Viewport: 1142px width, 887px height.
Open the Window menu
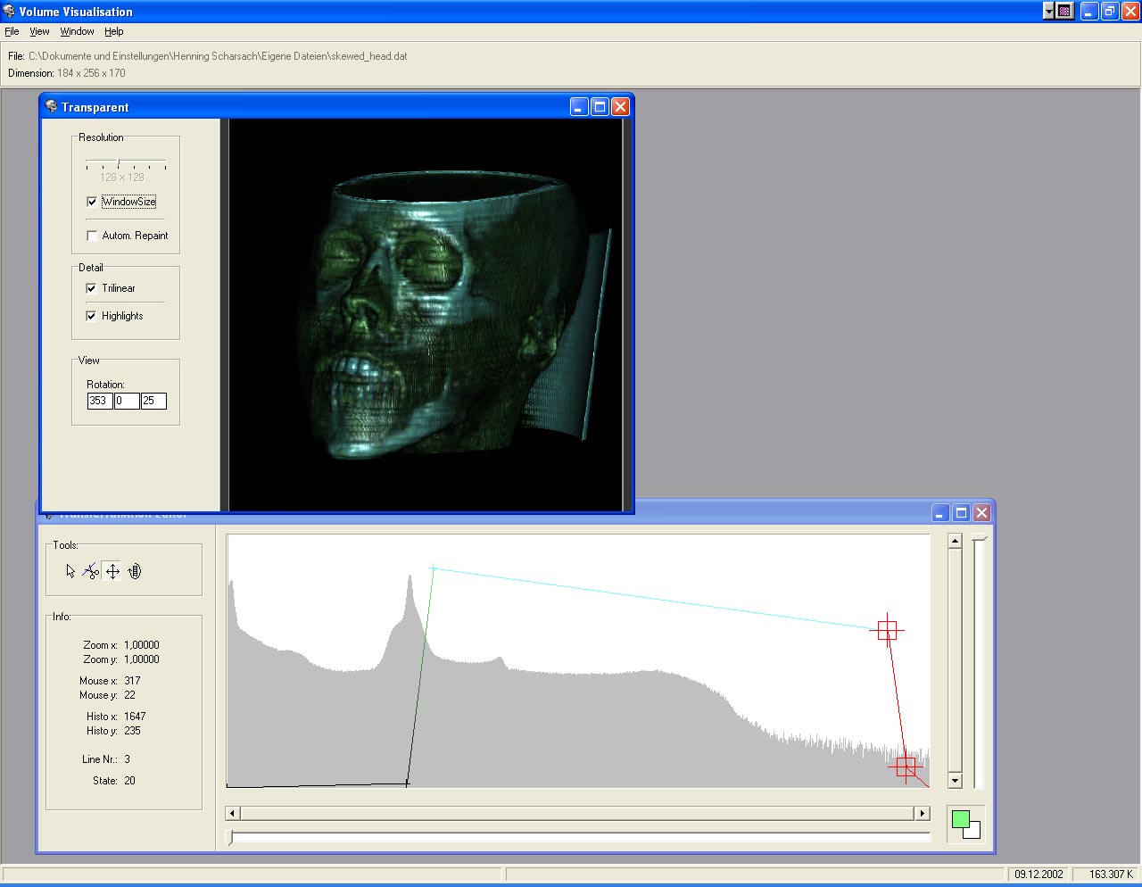77,31
